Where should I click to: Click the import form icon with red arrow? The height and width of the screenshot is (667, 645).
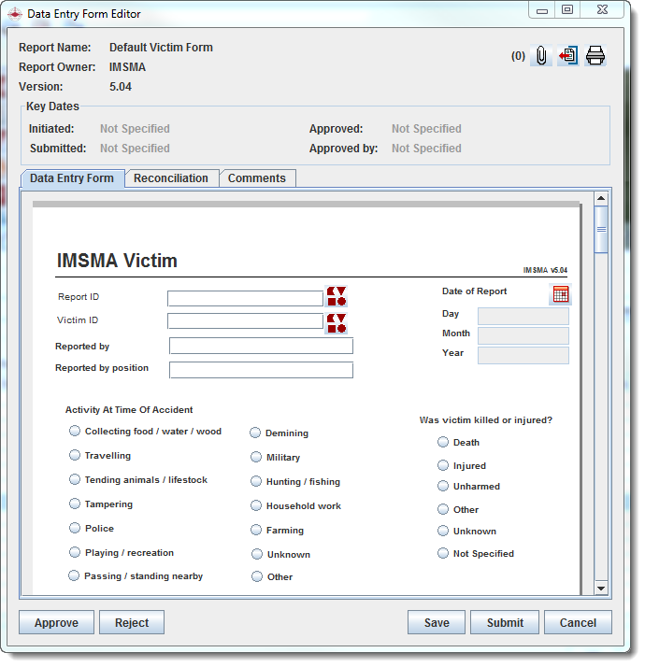567,56
